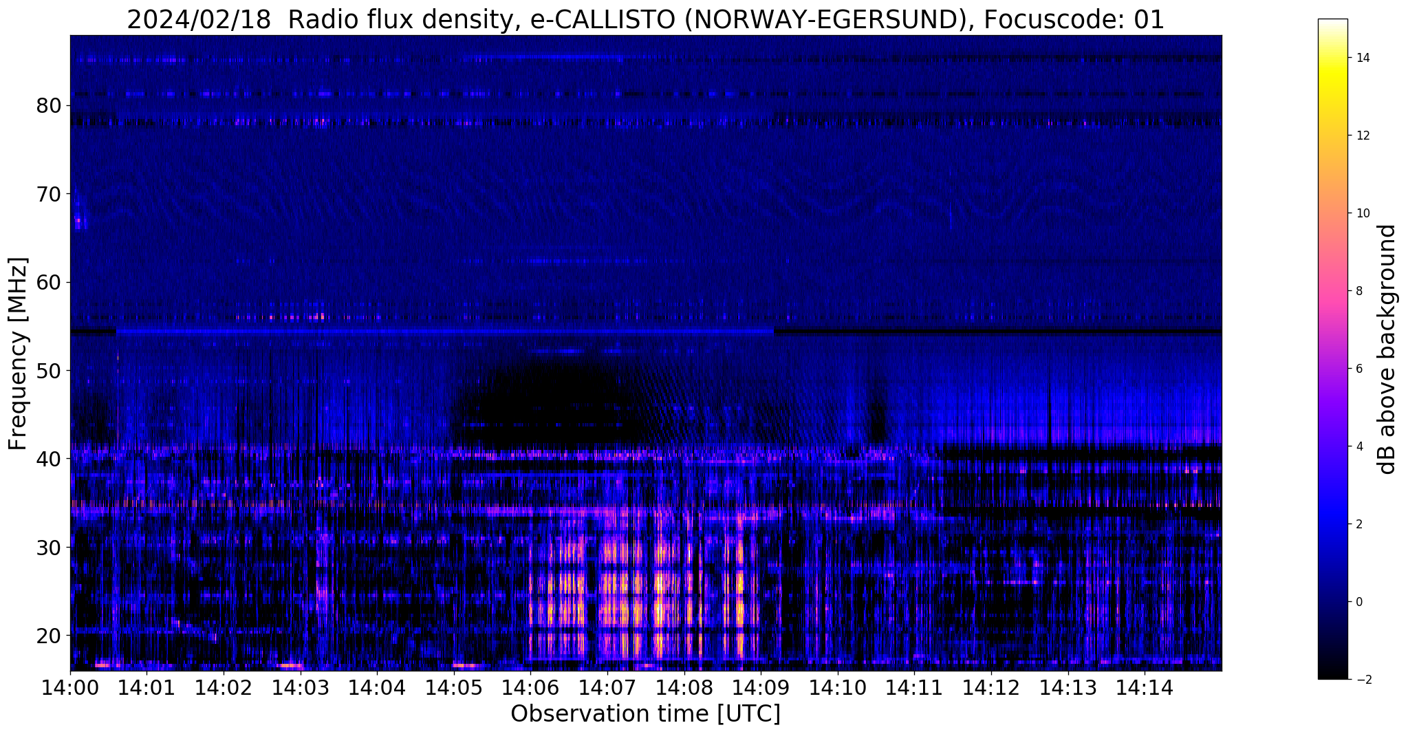Click the 14:01 time tick label

tap(147, 687)
